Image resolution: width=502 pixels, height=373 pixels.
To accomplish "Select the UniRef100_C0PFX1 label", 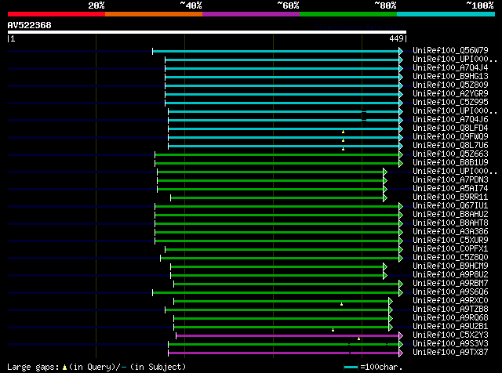I will pyautogui.click(x=450, y=249).
